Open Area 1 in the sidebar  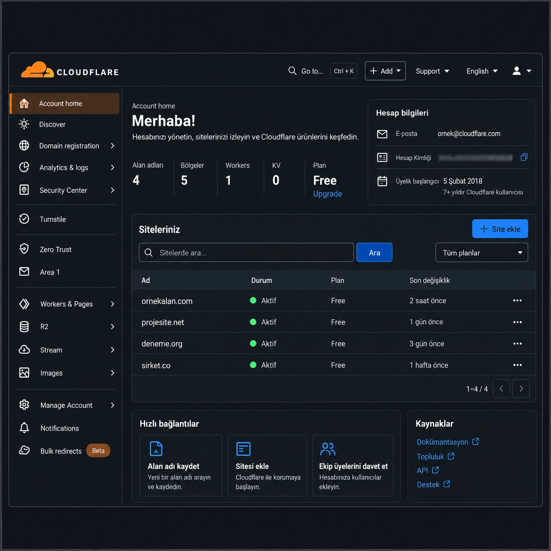coord(65,272)
